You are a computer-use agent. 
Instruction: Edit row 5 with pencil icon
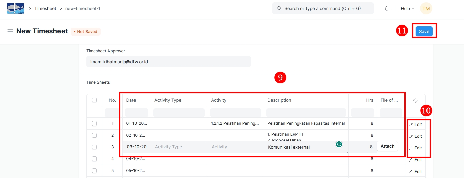[415, 171]
